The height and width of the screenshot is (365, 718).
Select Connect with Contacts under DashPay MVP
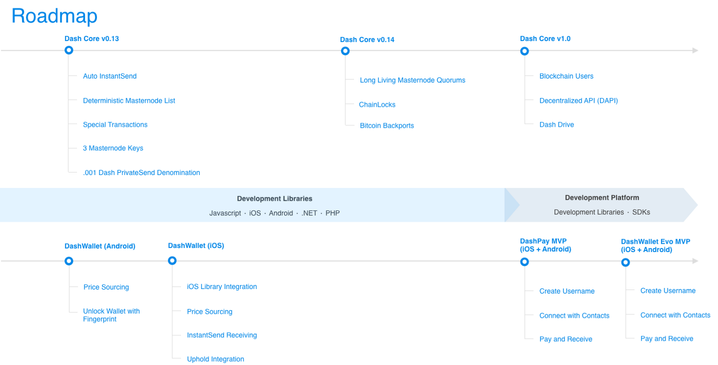(x=574, y=316)
